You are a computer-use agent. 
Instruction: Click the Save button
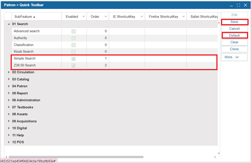coord(234,22)
